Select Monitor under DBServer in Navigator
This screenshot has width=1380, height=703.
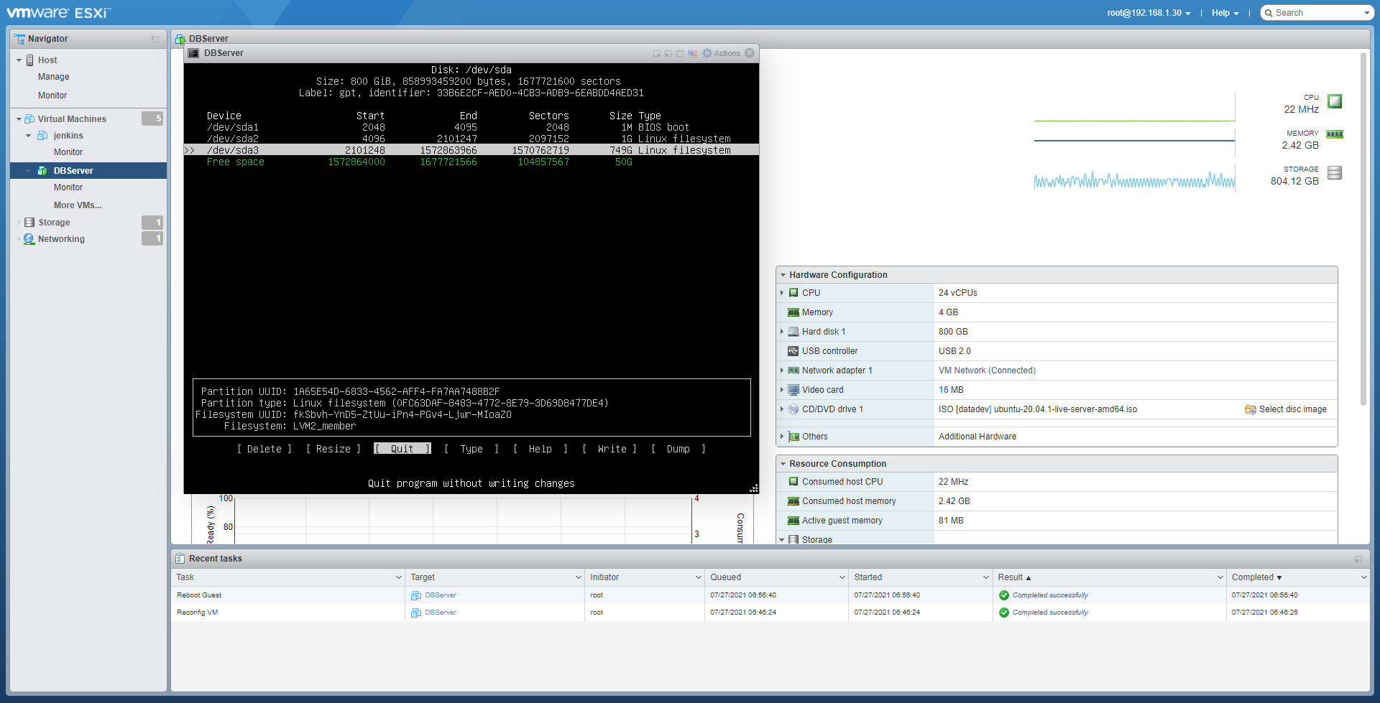click(x=68, y=187)
